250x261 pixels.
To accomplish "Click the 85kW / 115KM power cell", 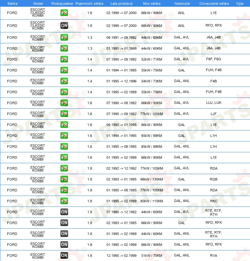I will point(152,201).
